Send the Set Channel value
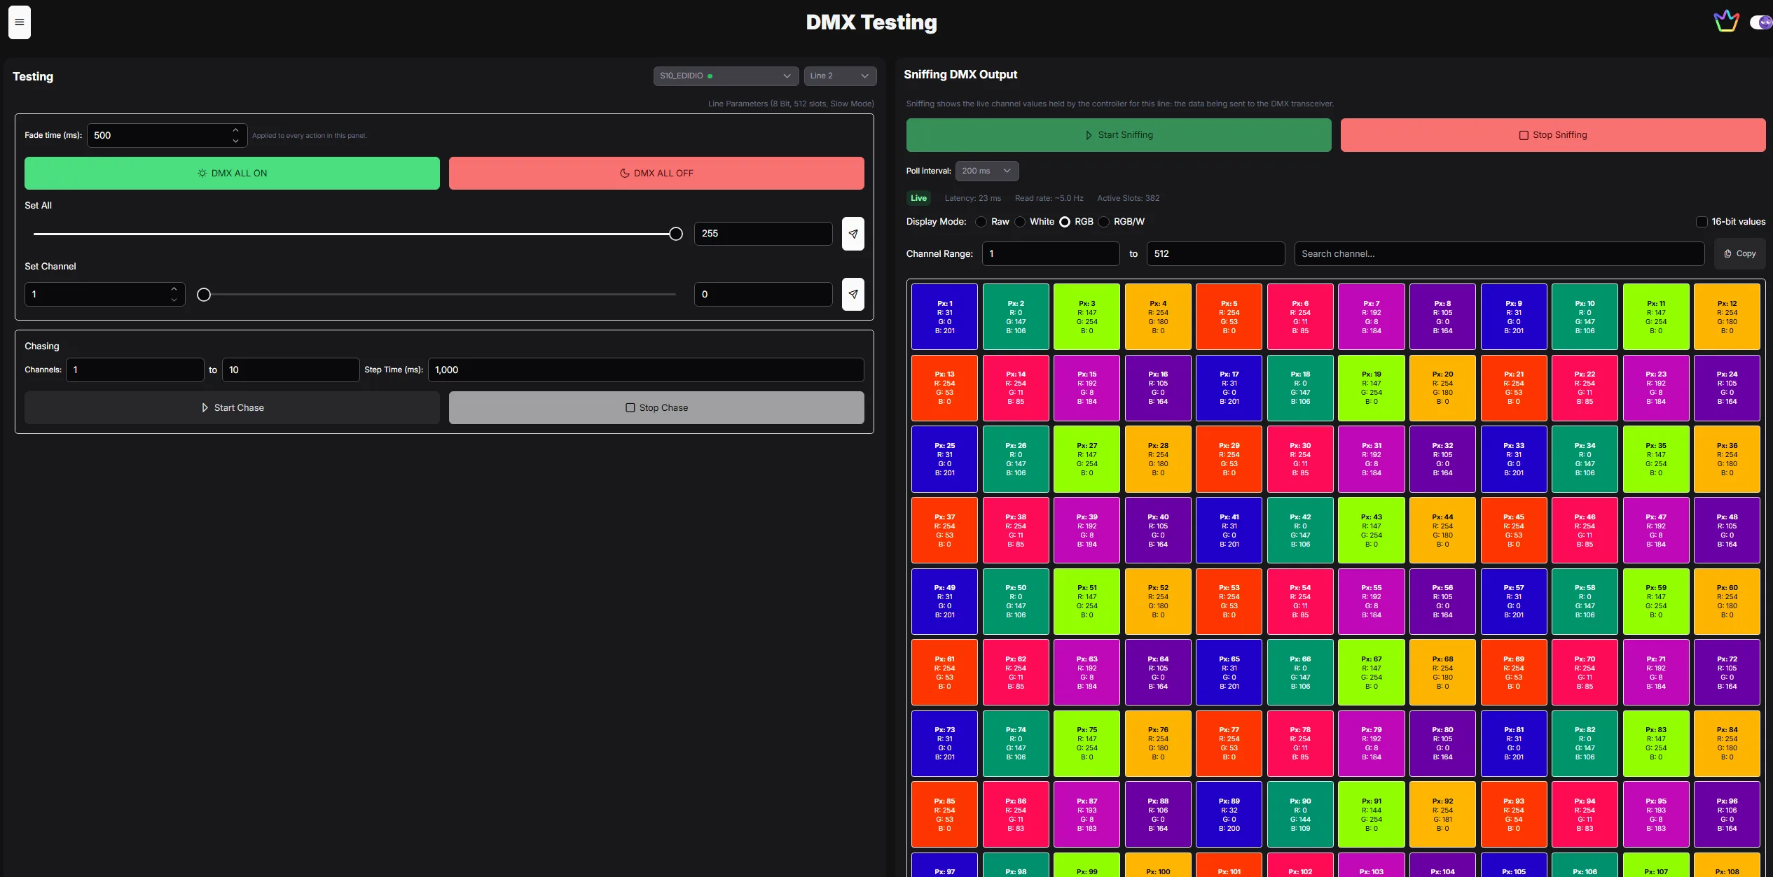Screen dimensions: 1773x877 (853, 295)
